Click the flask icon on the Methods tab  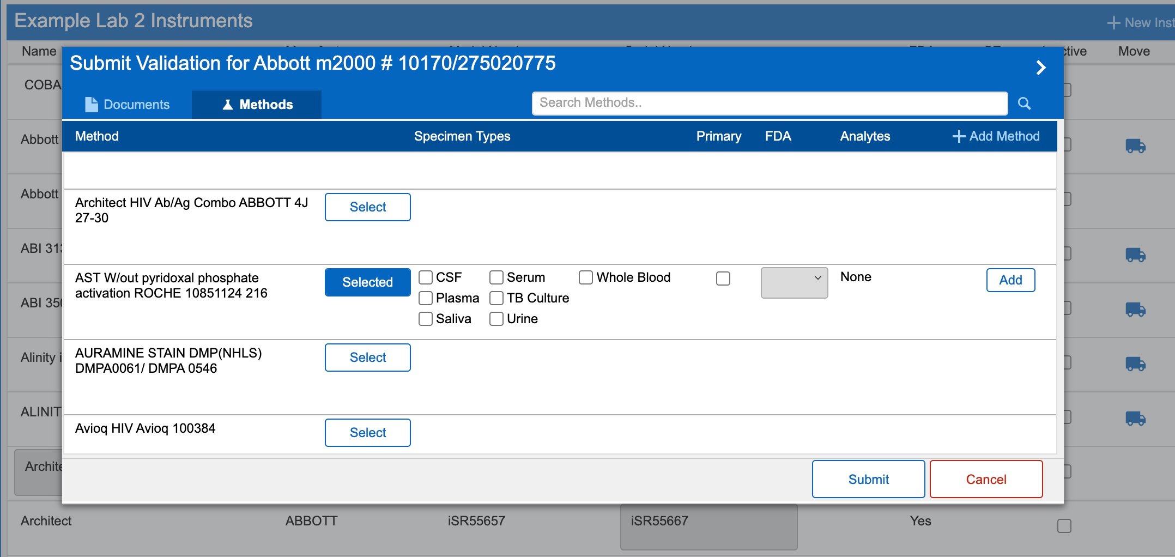click(227, 104)
